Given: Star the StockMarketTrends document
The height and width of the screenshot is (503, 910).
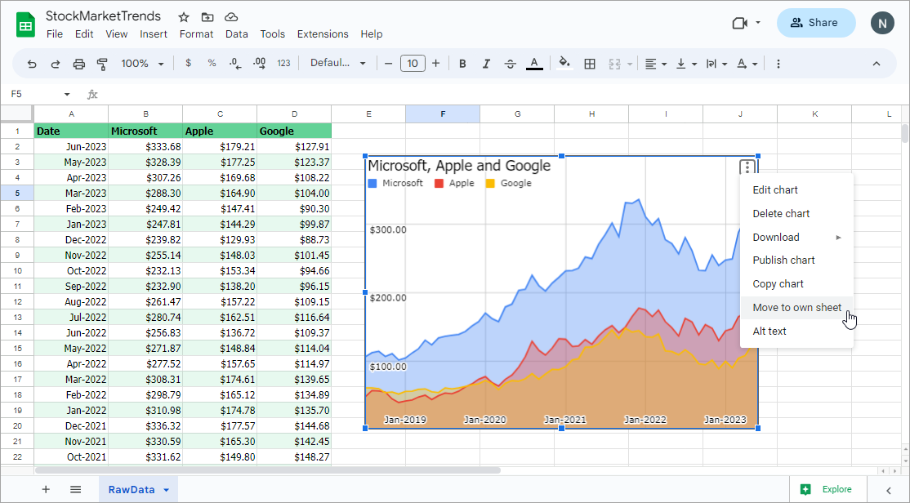Looking at the screenshot, I should click(x=184, y=17).
